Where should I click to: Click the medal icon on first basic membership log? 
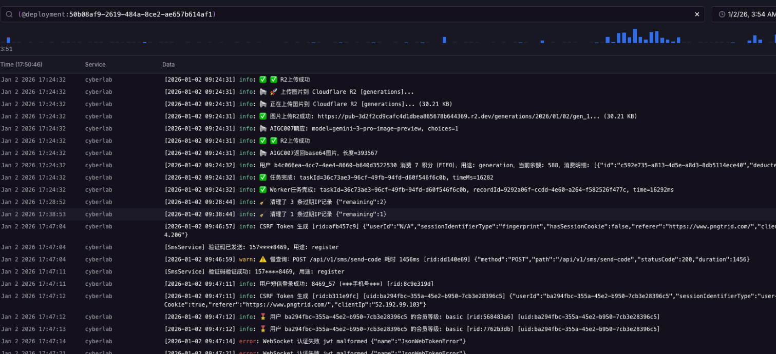pyautogui.click(x=263, y=317)
